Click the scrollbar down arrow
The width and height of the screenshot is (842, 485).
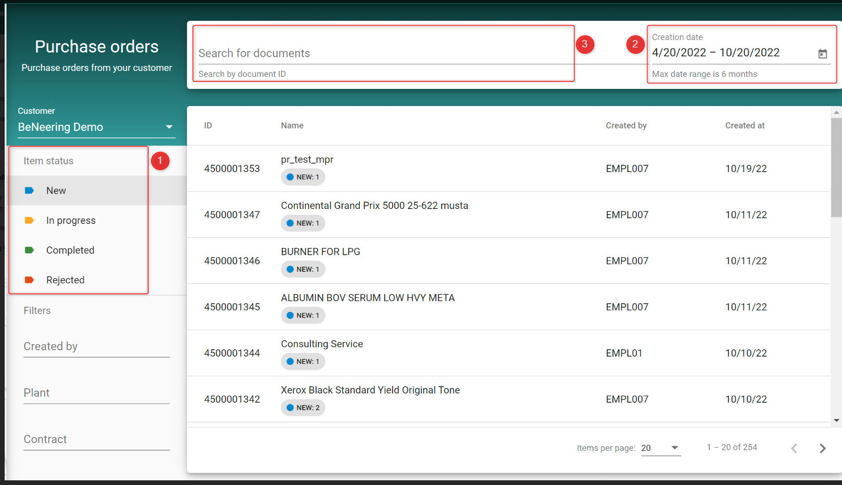click(836, 421)
